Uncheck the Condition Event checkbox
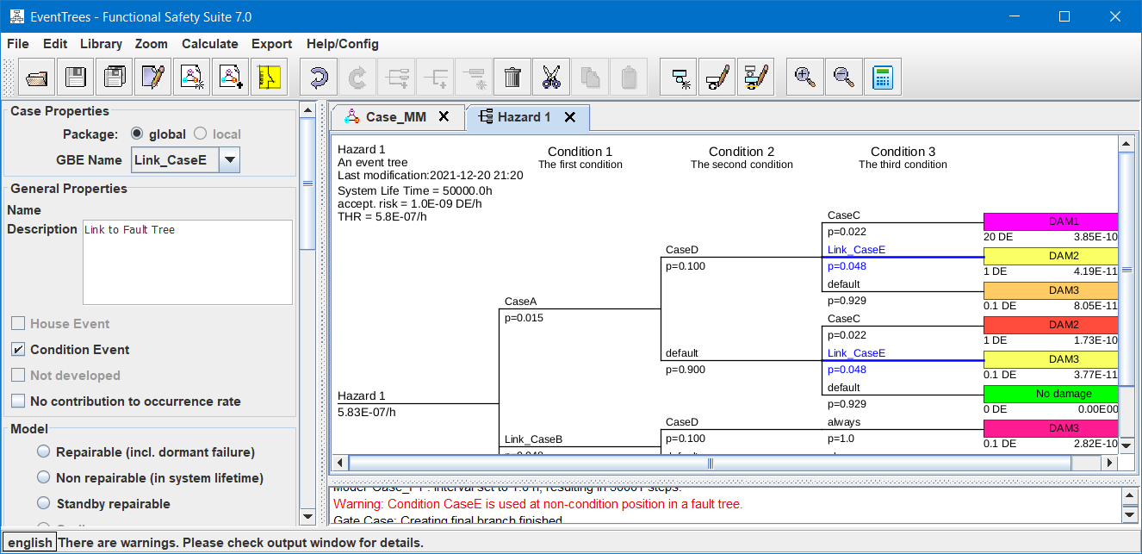Screen dimensions: 1142x554 click(18, 350)
